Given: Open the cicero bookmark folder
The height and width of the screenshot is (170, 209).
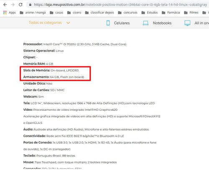Looking at the screenshot, I should click(74, 13).
